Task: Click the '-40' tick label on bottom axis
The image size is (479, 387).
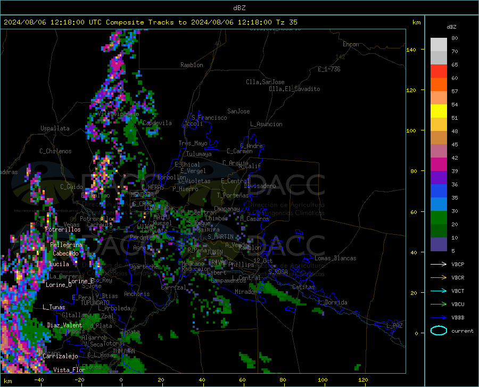Action: click(39, 380)
